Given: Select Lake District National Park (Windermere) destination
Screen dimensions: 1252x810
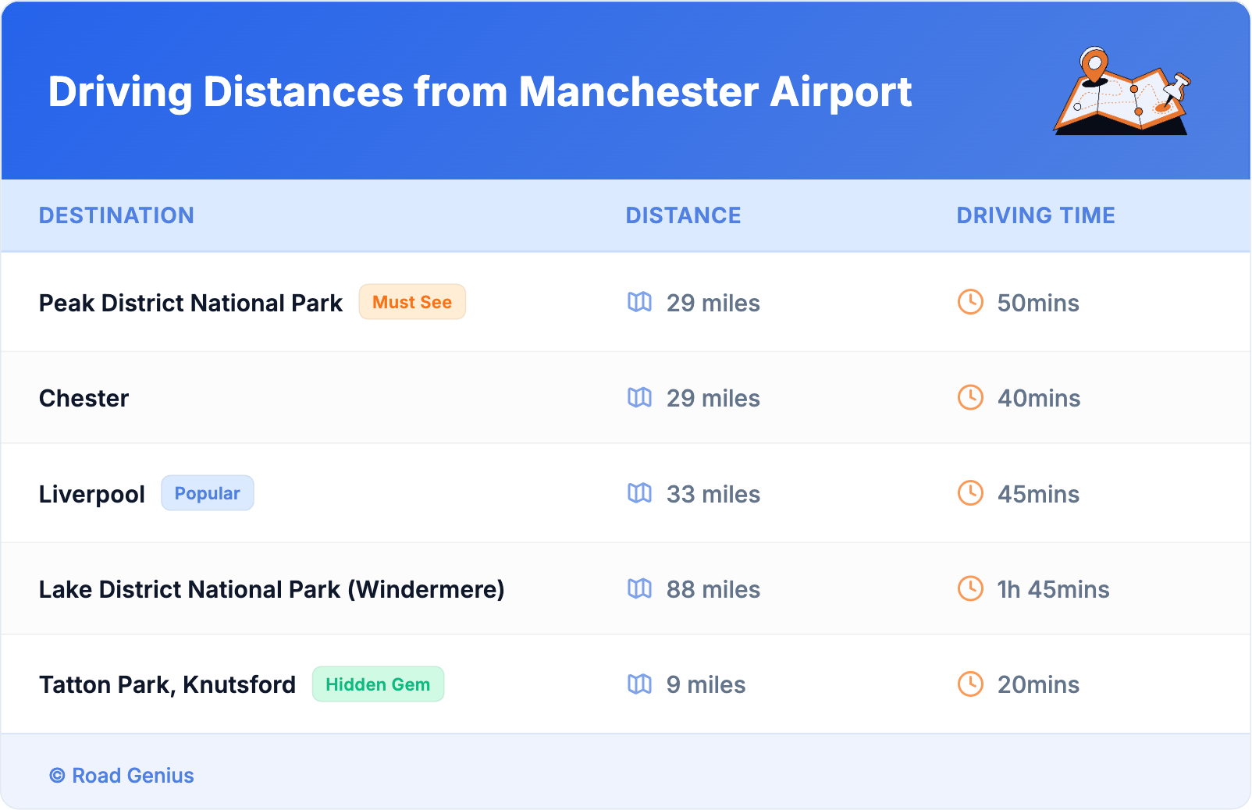Looking at the screenshot, I should click(x=272, y=589).
